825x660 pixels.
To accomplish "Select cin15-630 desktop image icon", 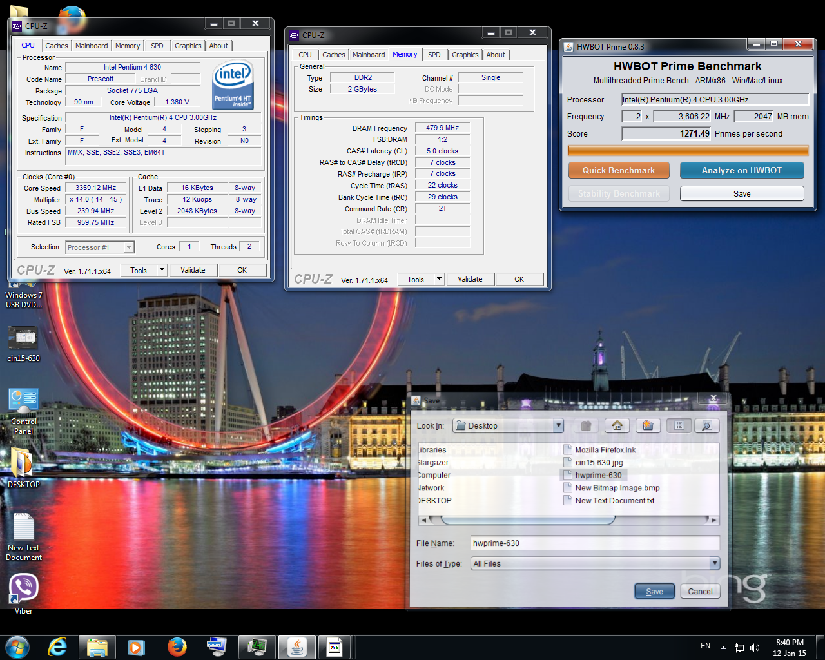I will click(x=24, y=344).
